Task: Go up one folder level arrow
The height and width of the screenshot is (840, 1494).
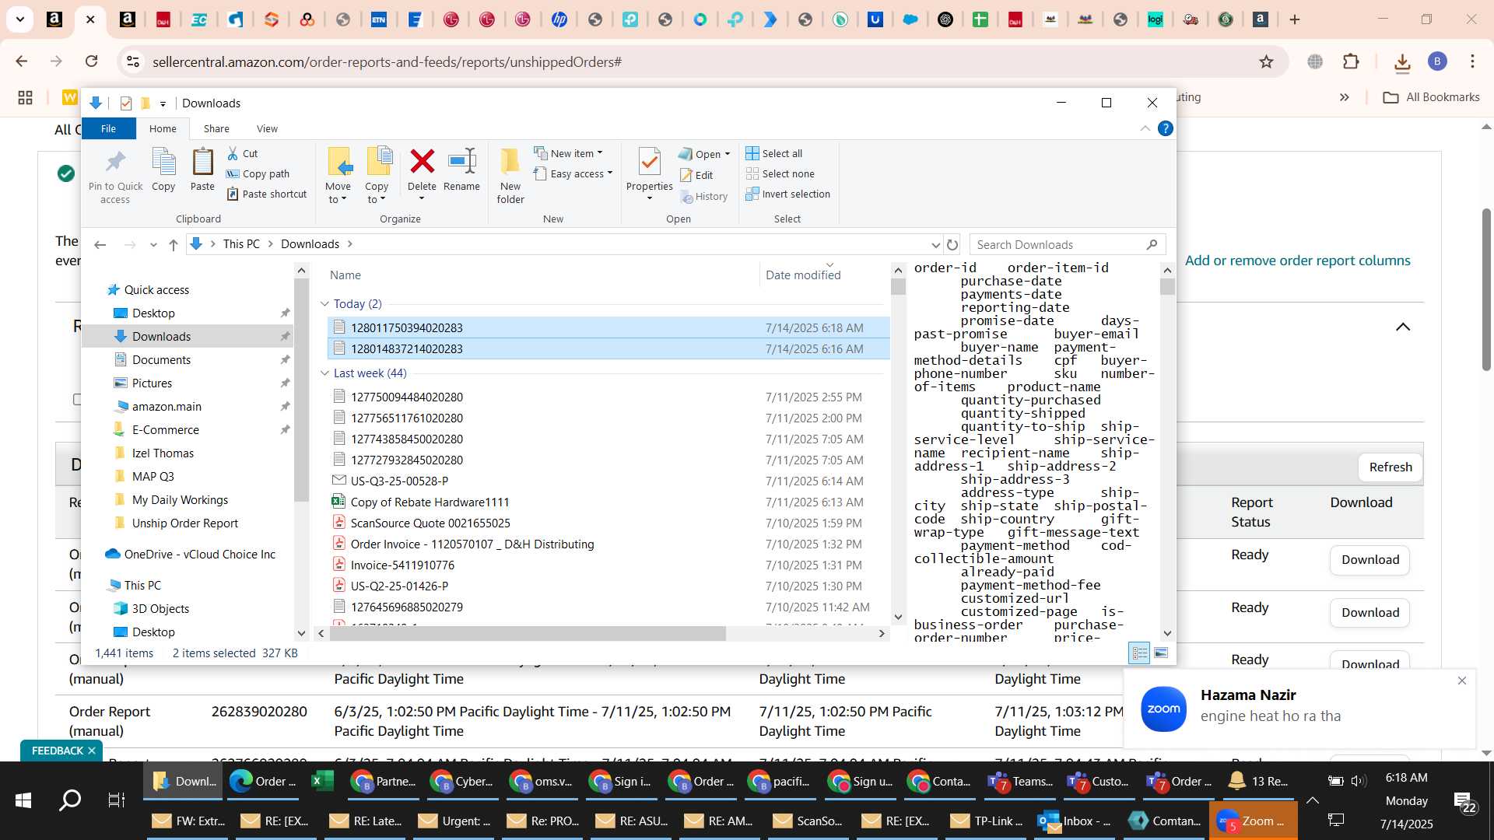Action: (x=174, y=244)
